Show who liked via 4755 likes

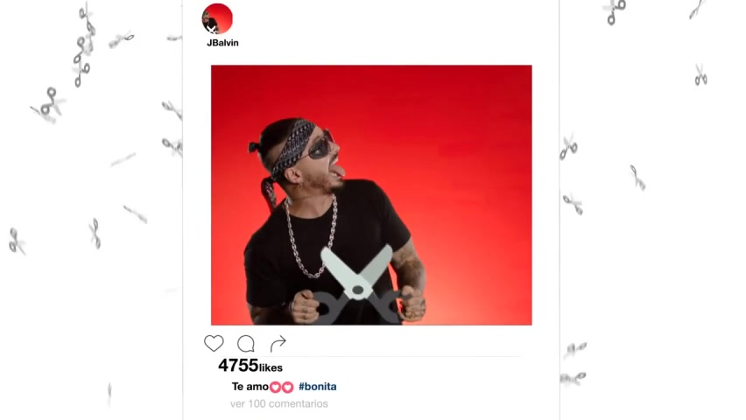pyautogui.click(x=250, y=366)
